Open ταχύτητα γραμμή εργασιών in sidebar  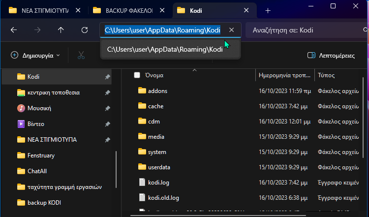click(x=57, y=187)
